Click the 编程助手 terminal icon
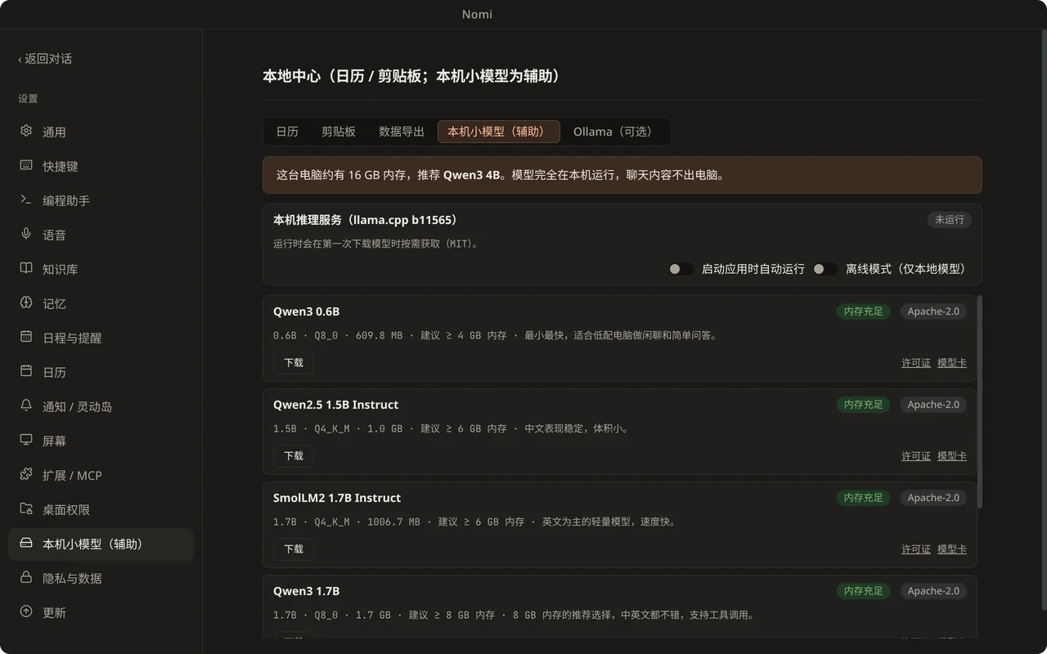The width and height of the screenshot is (1047, 654). [26, 199]
